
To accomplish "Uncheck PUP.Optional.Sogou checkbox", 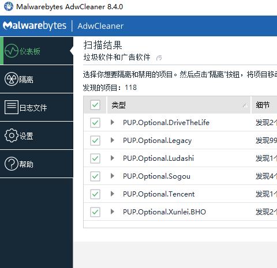I will point(95,176).
